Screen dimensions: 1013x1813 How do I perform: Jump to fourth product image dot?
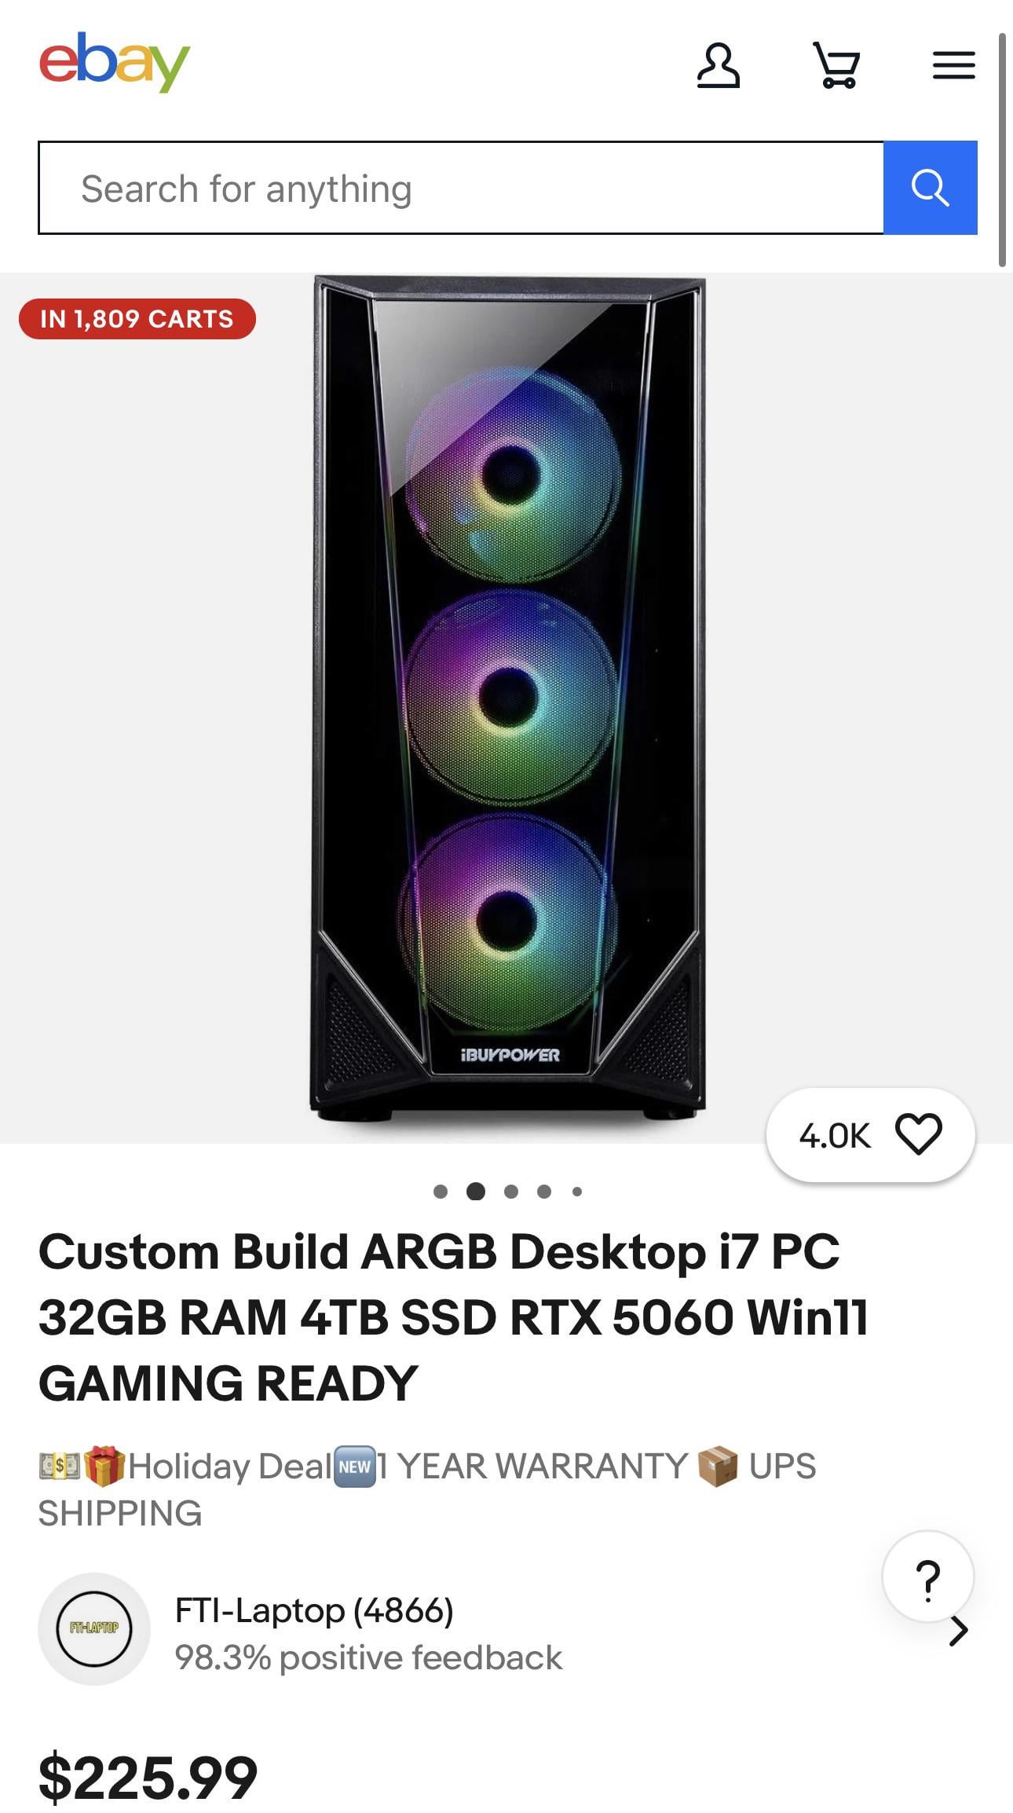click(544, 1192)
